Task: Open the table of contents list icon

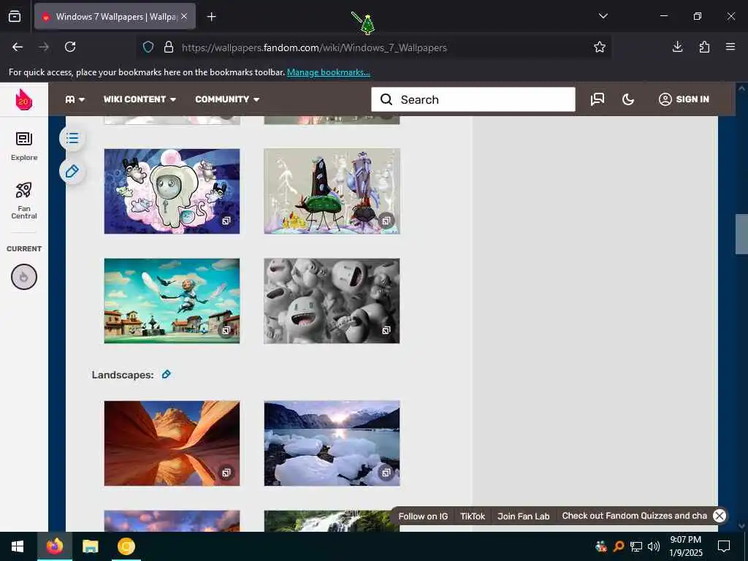Action: (x=72, y=138)
